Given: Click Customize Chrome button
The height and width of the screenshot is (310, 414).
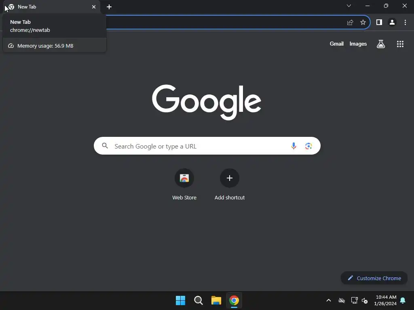Looking at the screenshot, I should 374,278.
